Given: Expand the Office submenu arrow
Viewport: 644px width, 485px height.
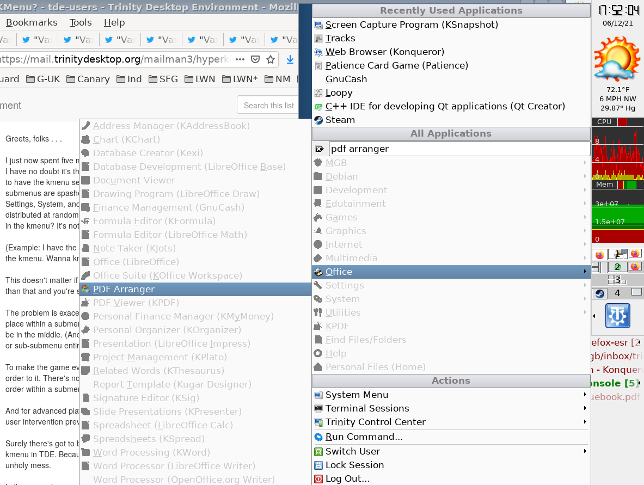Looking at the screenshot, I should click(585, 272).
